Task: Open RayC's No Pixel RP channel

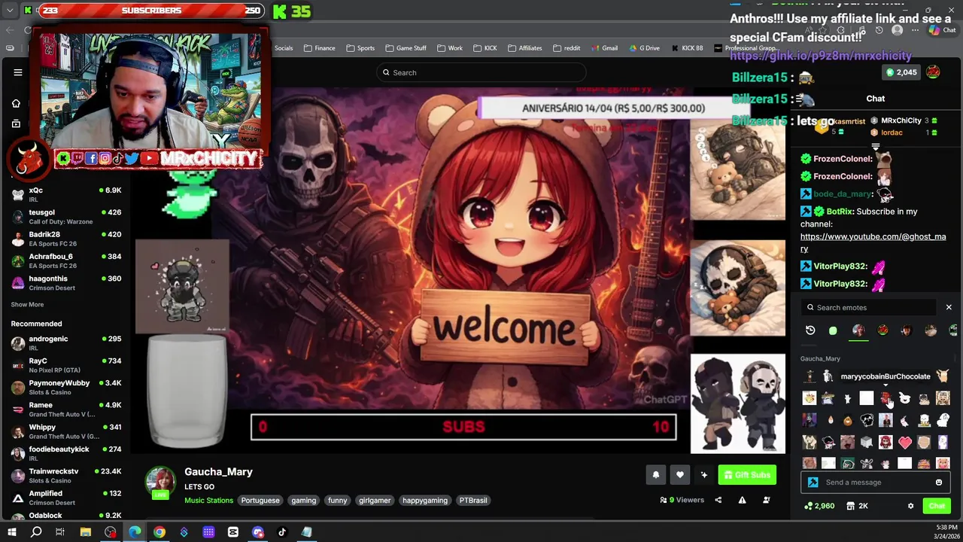Action: click(x=66, y=365)
